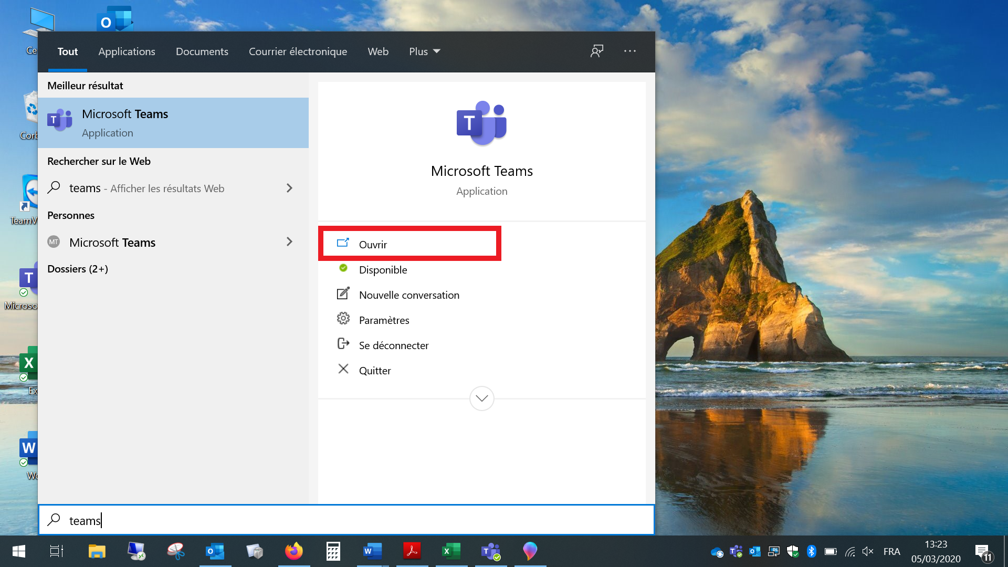This screenshot has height=567, width=1008.
Task: Expand more actions with the round chevron
Action: point(481,398)
